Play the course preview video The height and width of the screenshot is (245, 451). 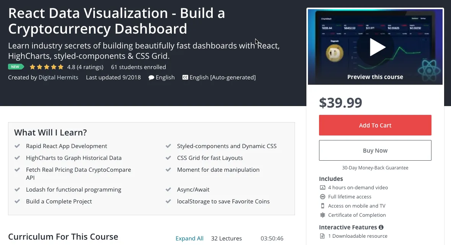377,47
